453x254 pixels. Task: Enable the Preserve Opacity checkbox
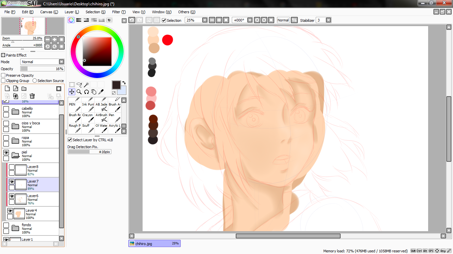coord(3,75)
